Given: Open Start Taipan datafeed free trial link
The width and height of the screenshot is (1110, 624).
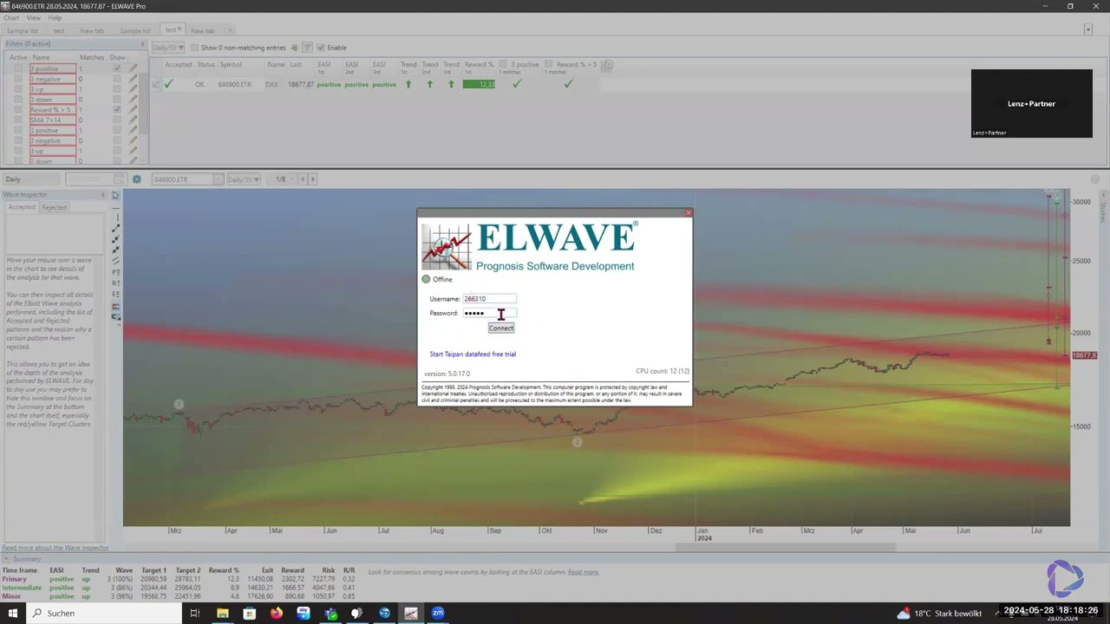Looking at the screenshot, I should tap(473, 354).
